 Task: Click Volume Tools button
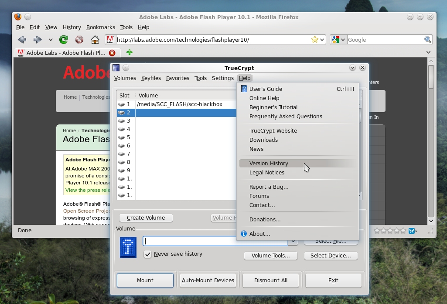[x=270, y=256]
